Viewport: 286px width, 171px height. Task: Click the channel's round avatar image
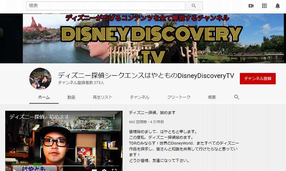click(x=40, y=79)
